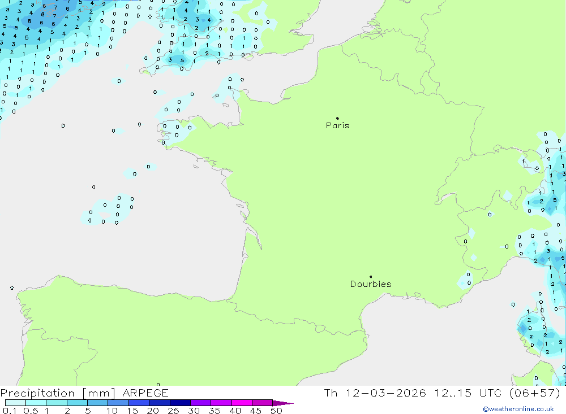Click the 12..15 UTC time label

[468, 393]
